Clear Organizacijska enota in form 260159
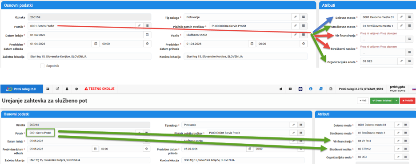The height and width of the screenshot is (166, 416). coord(401,61)
